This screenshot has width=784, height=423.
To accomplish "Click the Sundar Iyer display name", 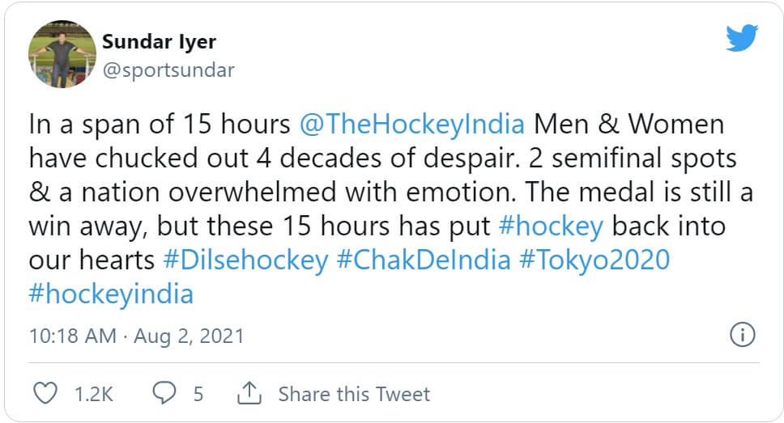I will pyautogui.click(x=159, y=41).
